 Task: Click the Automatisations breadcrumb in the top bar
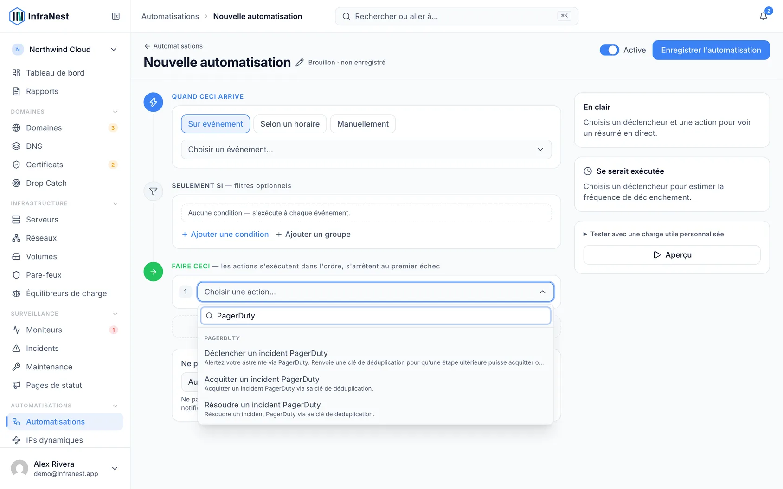170,16
